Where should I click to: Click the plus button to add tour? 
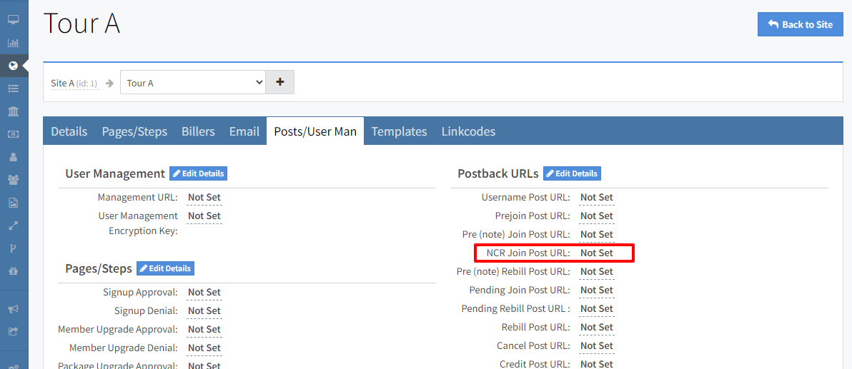(279, 82)
